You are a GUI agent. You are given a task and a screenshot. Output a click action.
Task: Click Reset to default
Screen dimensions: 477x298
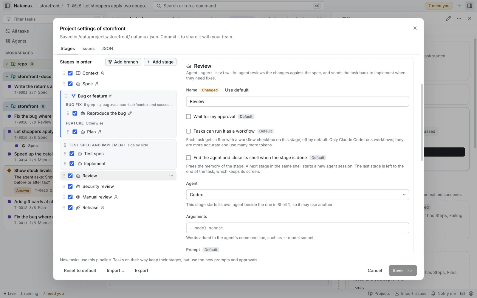(80, 271)
